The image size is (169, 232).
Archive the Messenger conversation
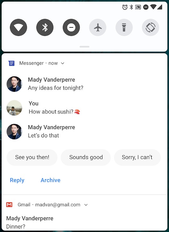point(50,180)
